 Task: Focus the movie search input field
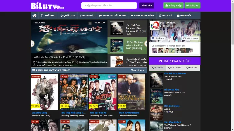tap(109, 6)
